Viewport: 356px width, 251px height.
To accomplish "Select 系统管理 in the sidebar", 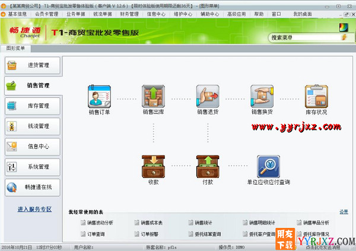I will tap(33, 167).
